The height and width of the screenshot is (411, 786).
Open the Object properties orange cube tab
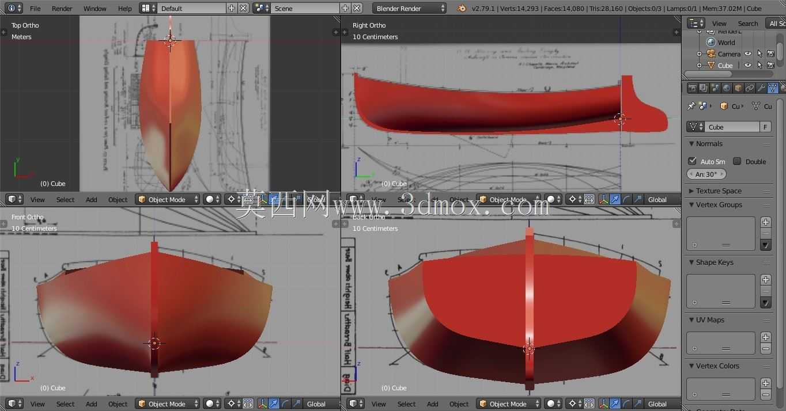point(738,88)
